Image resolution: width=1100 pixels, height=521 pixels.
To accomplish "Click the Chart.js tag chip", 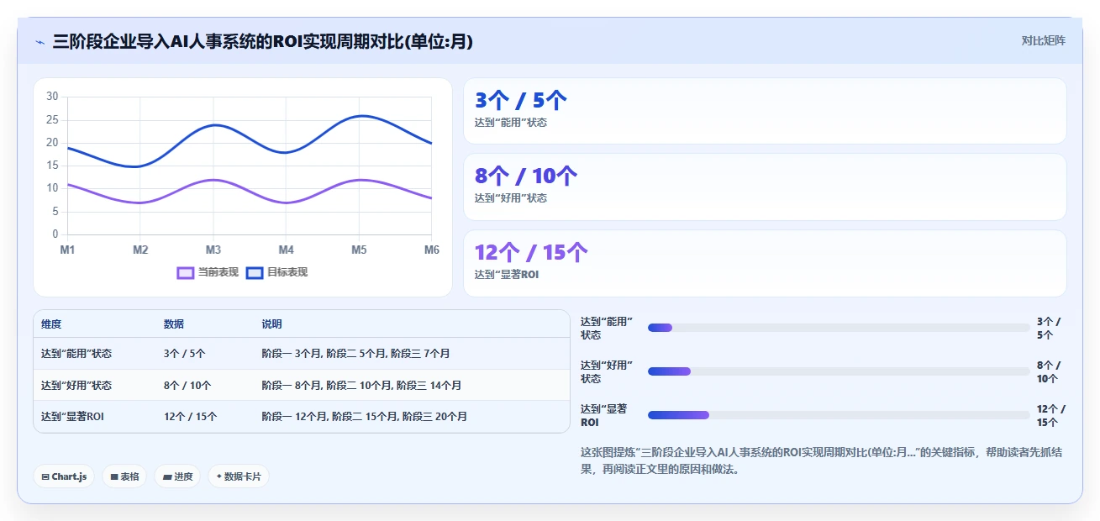I will click(x=64, y=476).
